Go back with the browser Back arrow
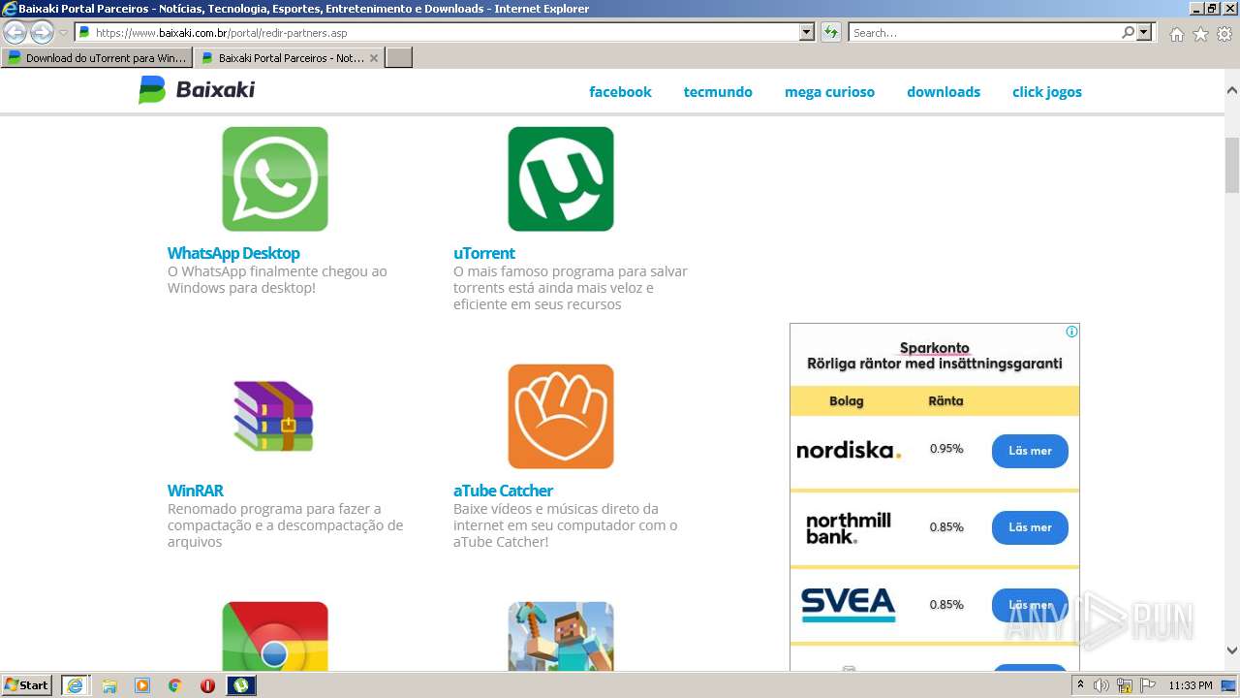Viewport: 1240px width, 698px height. click(15, 33)
